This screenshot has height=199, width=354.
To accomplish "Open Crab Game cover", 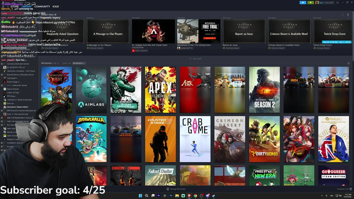I will [x=195, y=139].
